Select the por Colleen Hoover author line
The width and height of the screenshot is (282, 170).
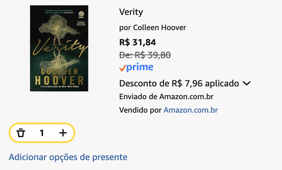coord(152,28)
